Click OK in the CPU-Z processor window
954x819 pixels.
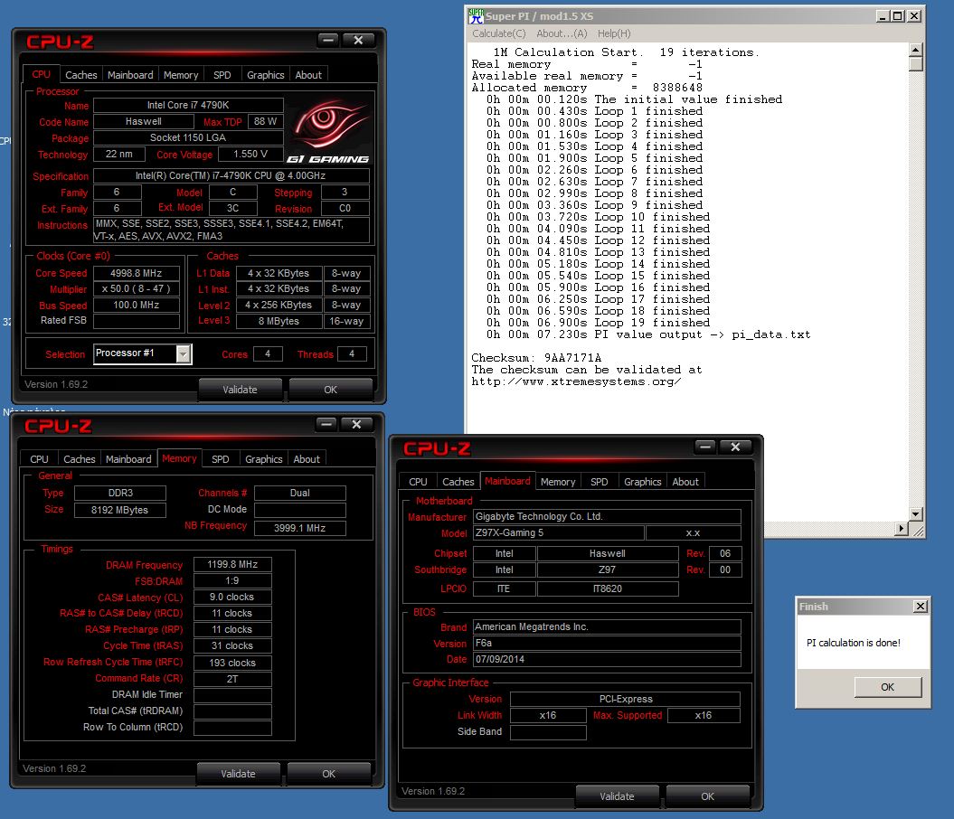tap(330, 390)
